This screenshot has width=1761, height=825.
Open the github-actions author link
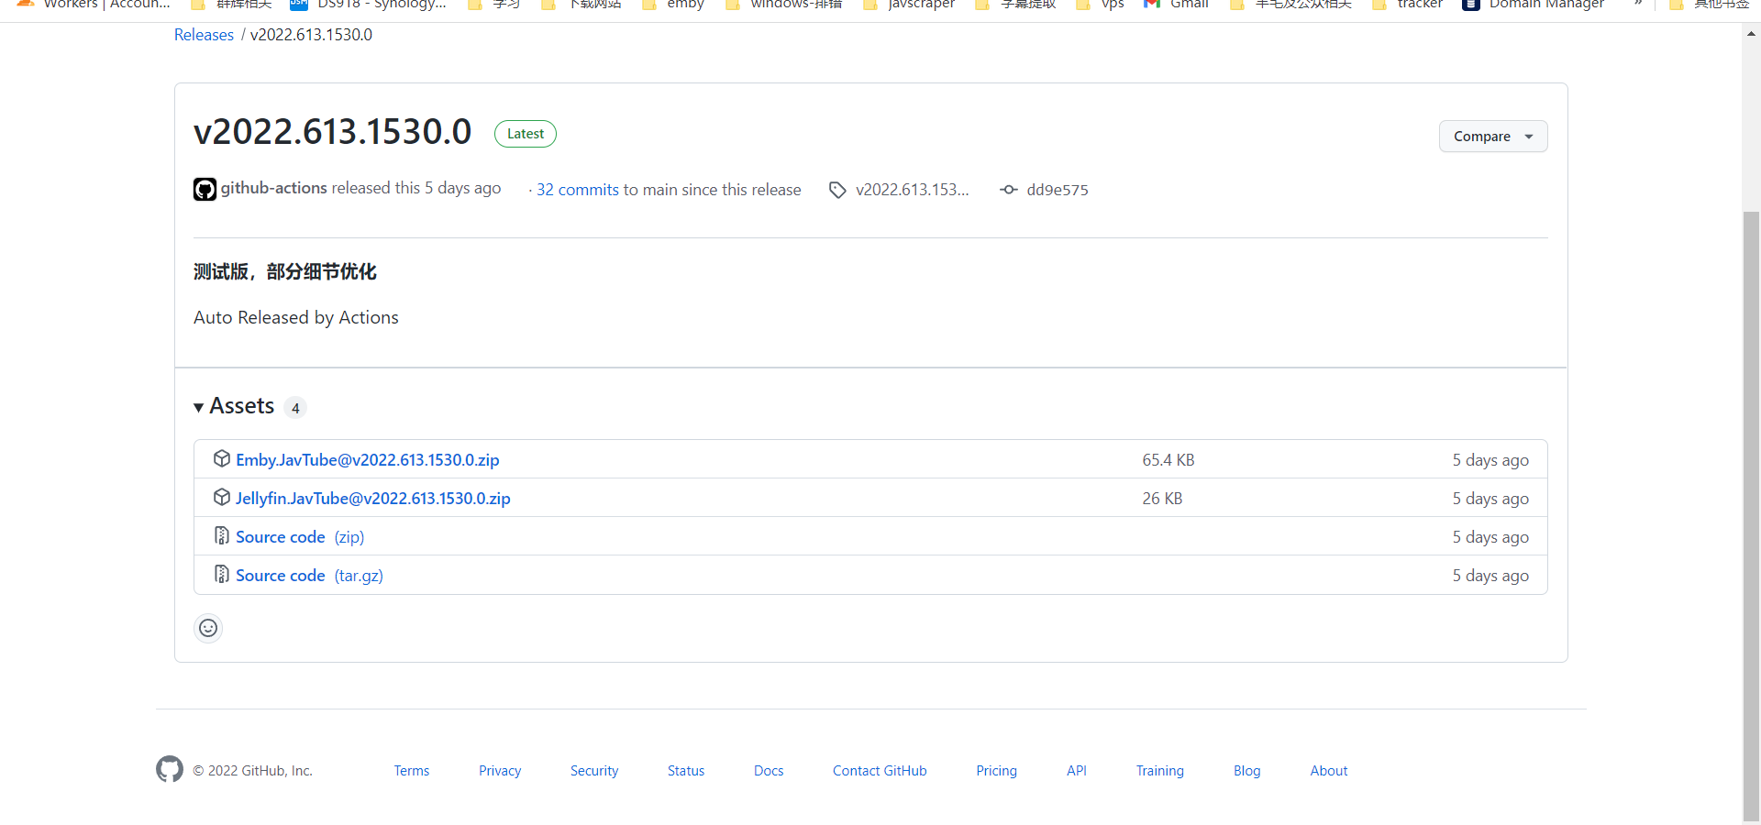click(273, 188)
